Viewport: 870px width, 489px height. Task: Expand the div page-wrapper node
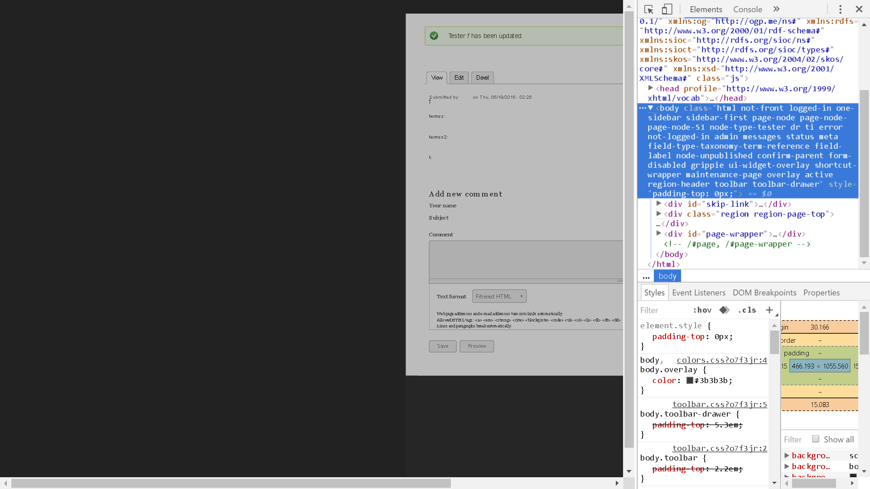[x=659, y=234]
